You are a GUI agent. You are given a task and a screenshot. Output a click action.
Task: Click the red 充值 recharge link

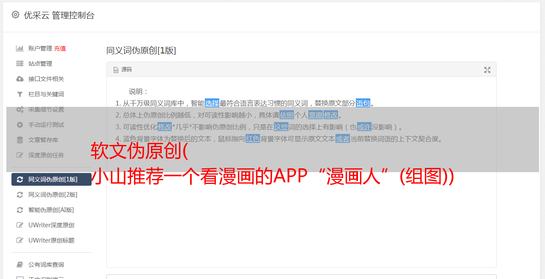click(60, 48)
